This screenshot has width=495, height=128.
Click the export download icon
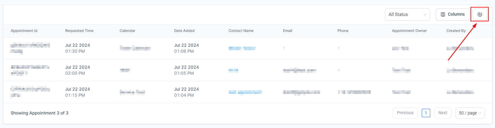(480, 14)
